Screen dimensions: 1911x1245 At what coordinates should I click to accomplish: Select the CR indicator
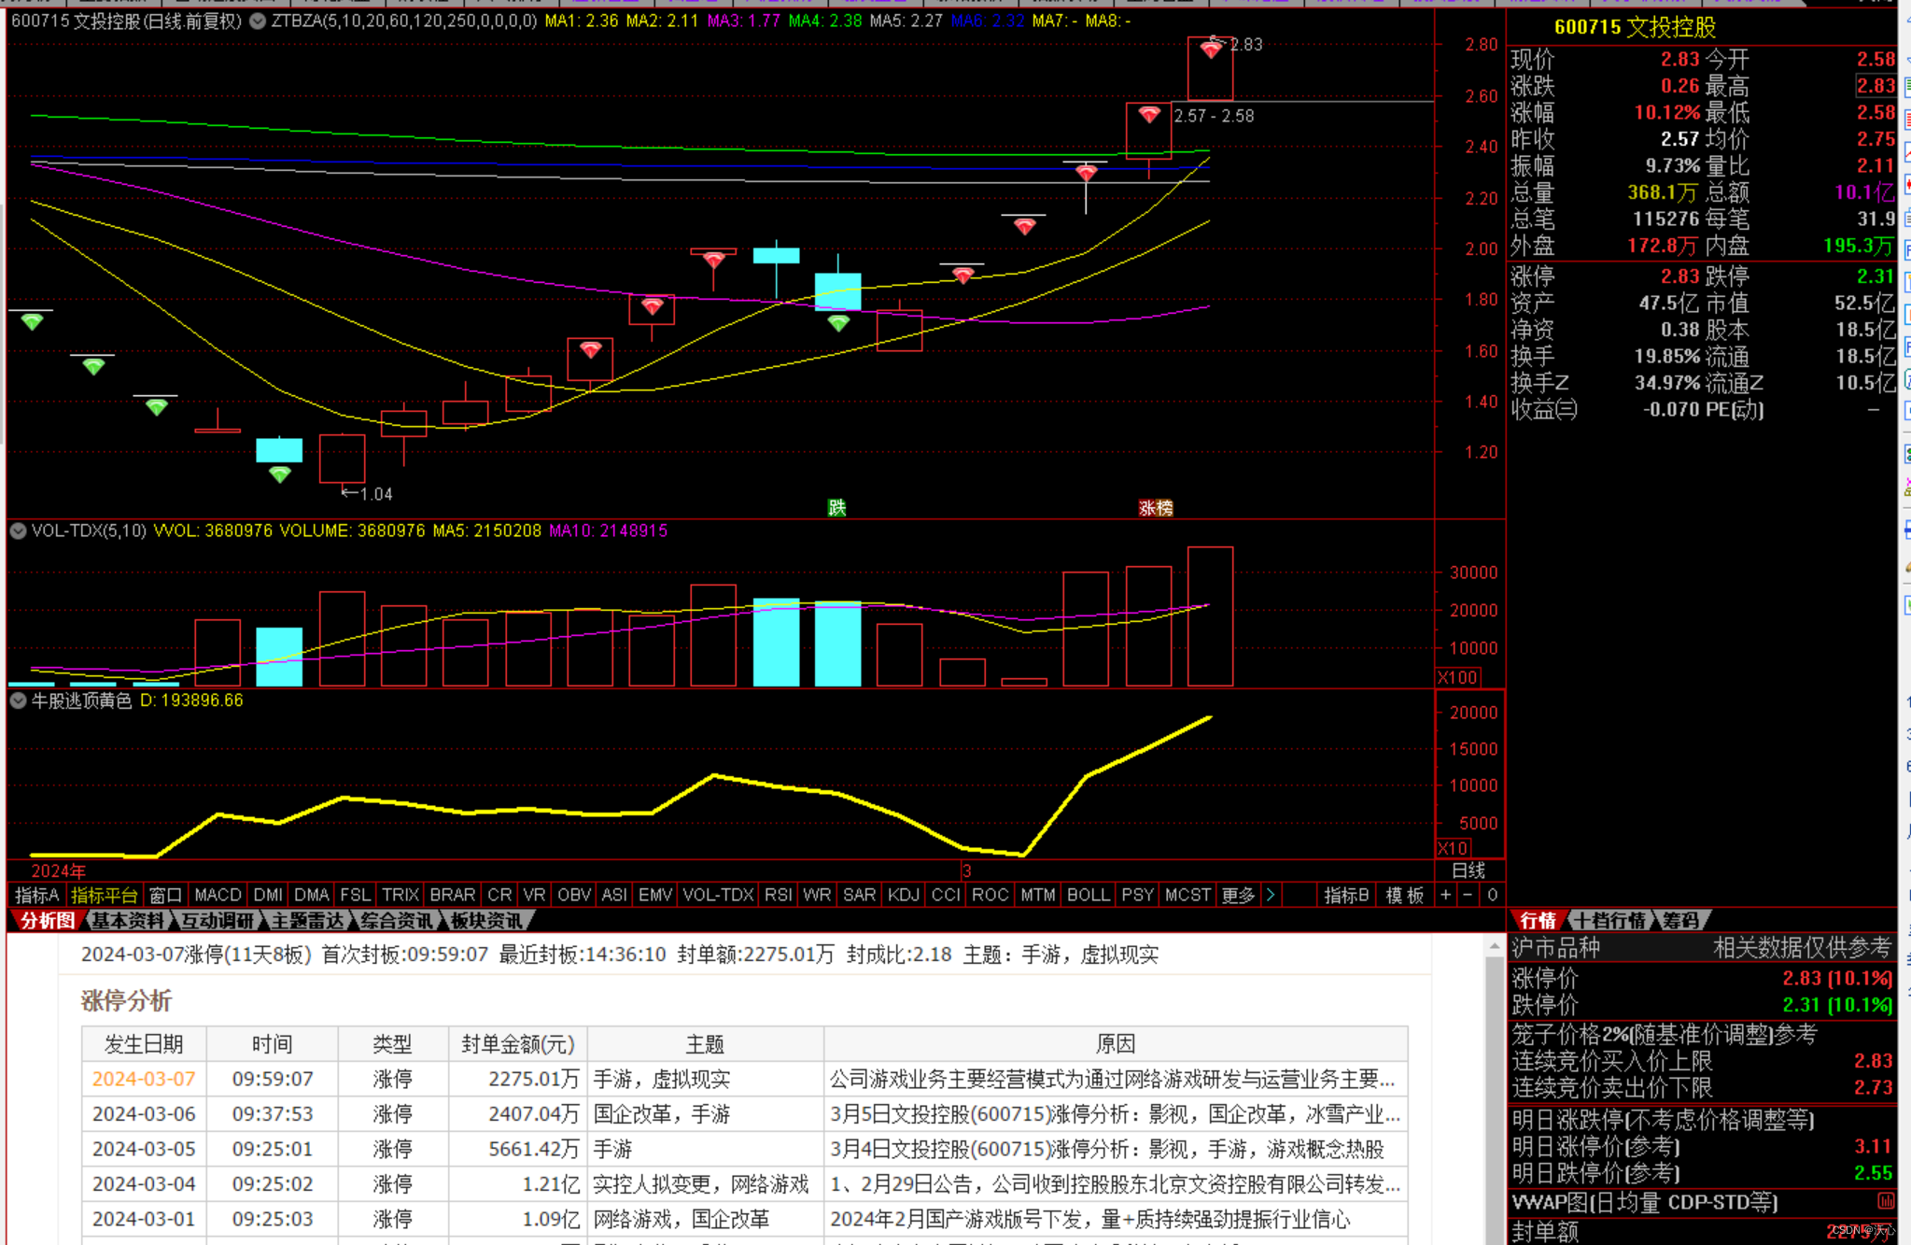click(500, 895)
